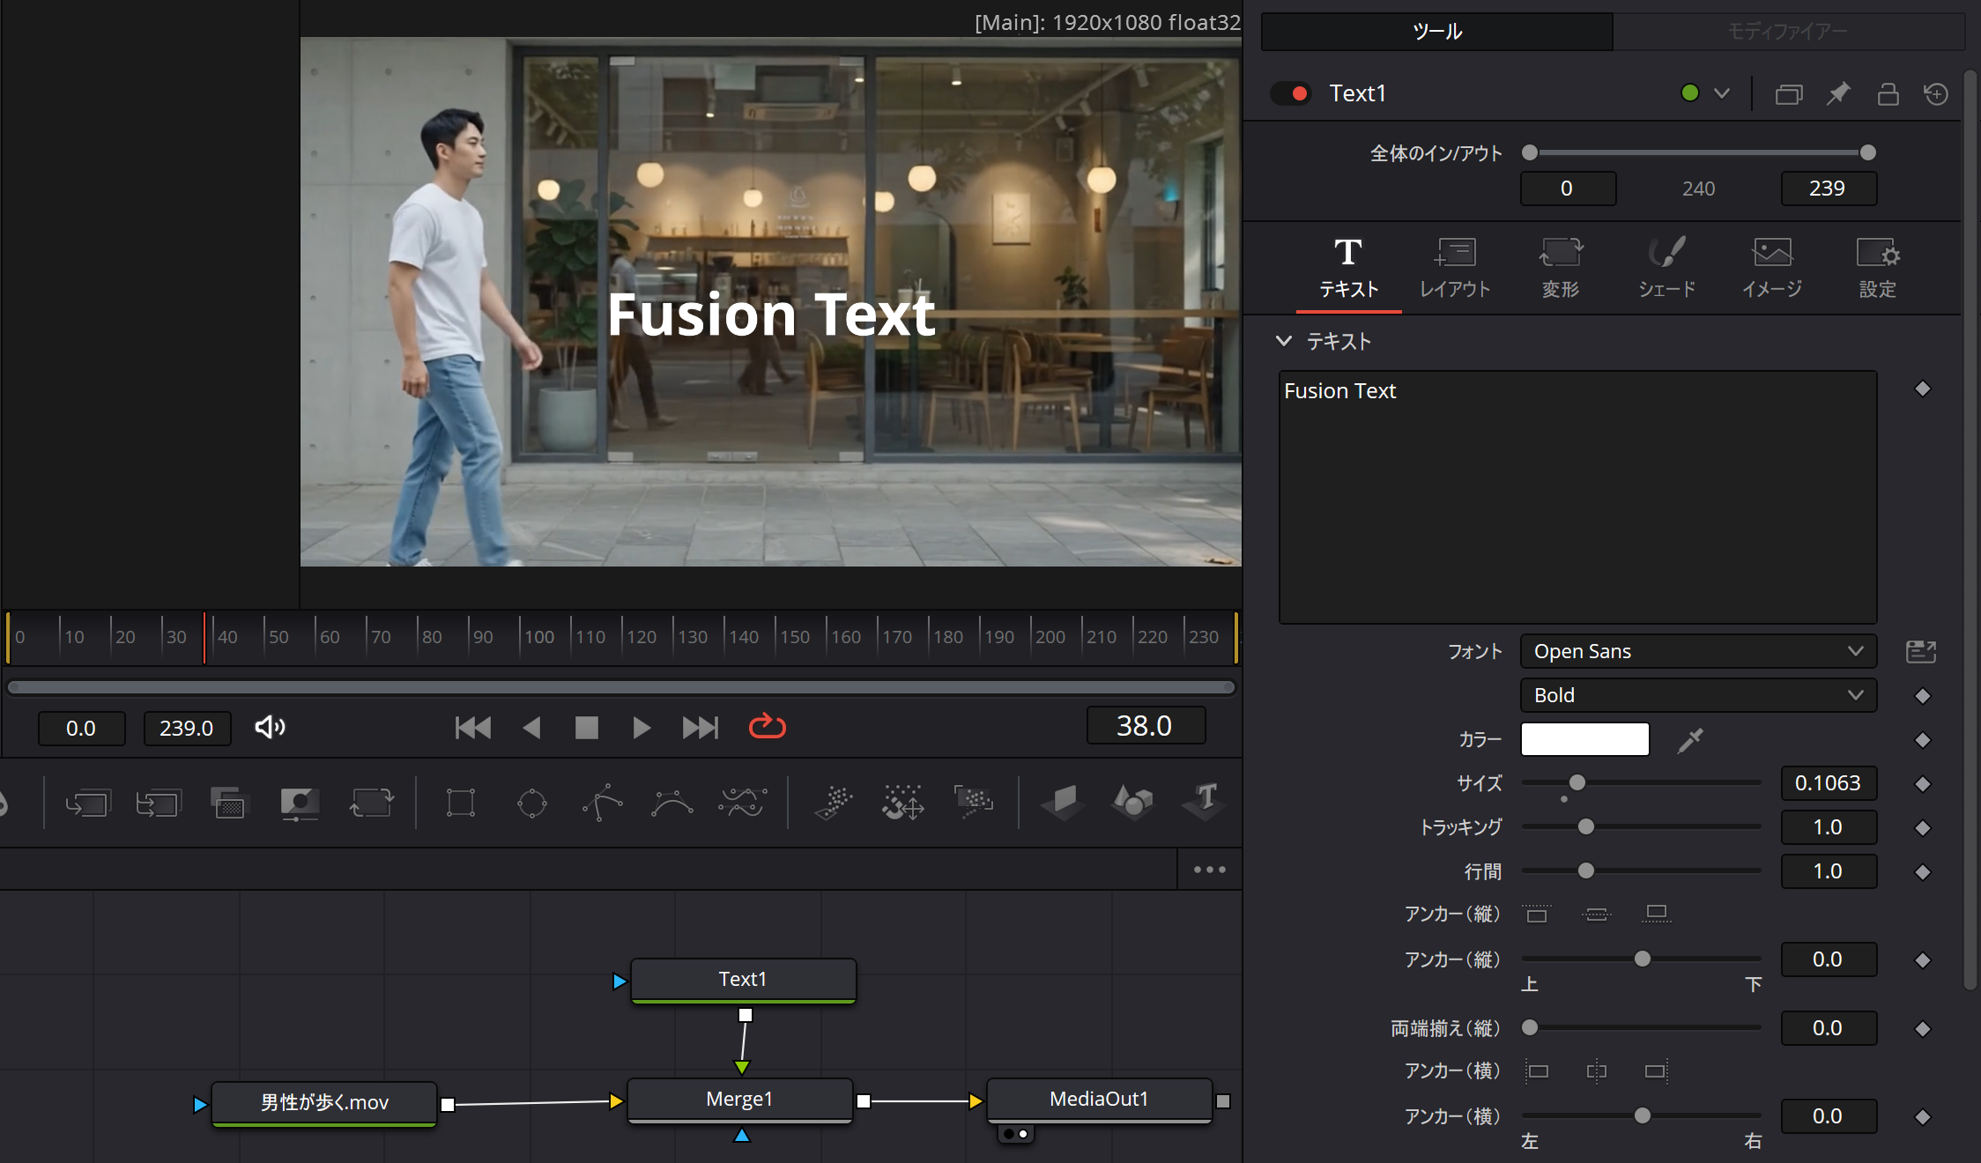Click the サイズ slider handle
Screen dimensions: 1981x1163
[1577, 782]
